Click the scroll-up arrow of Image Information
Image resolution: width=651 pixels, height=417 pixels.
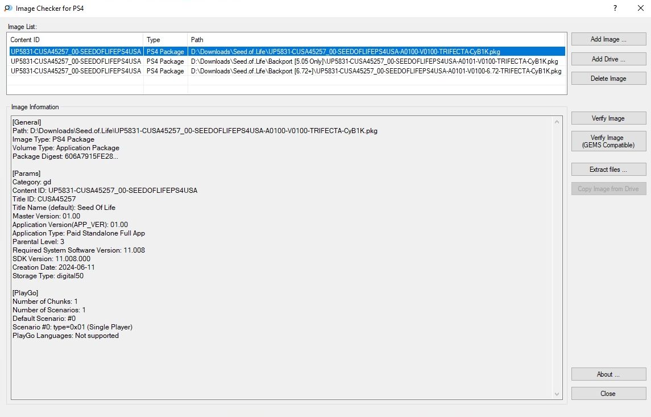click(557, 122)
